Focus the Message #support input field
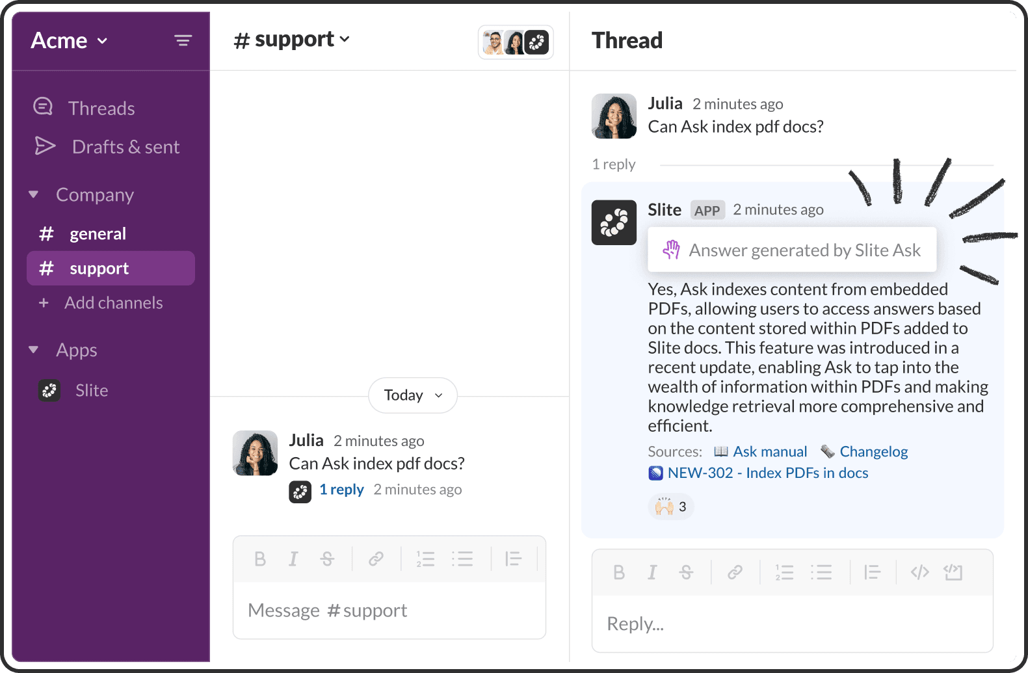Screen dimensions: 1028x673 (x=389, y=610)
